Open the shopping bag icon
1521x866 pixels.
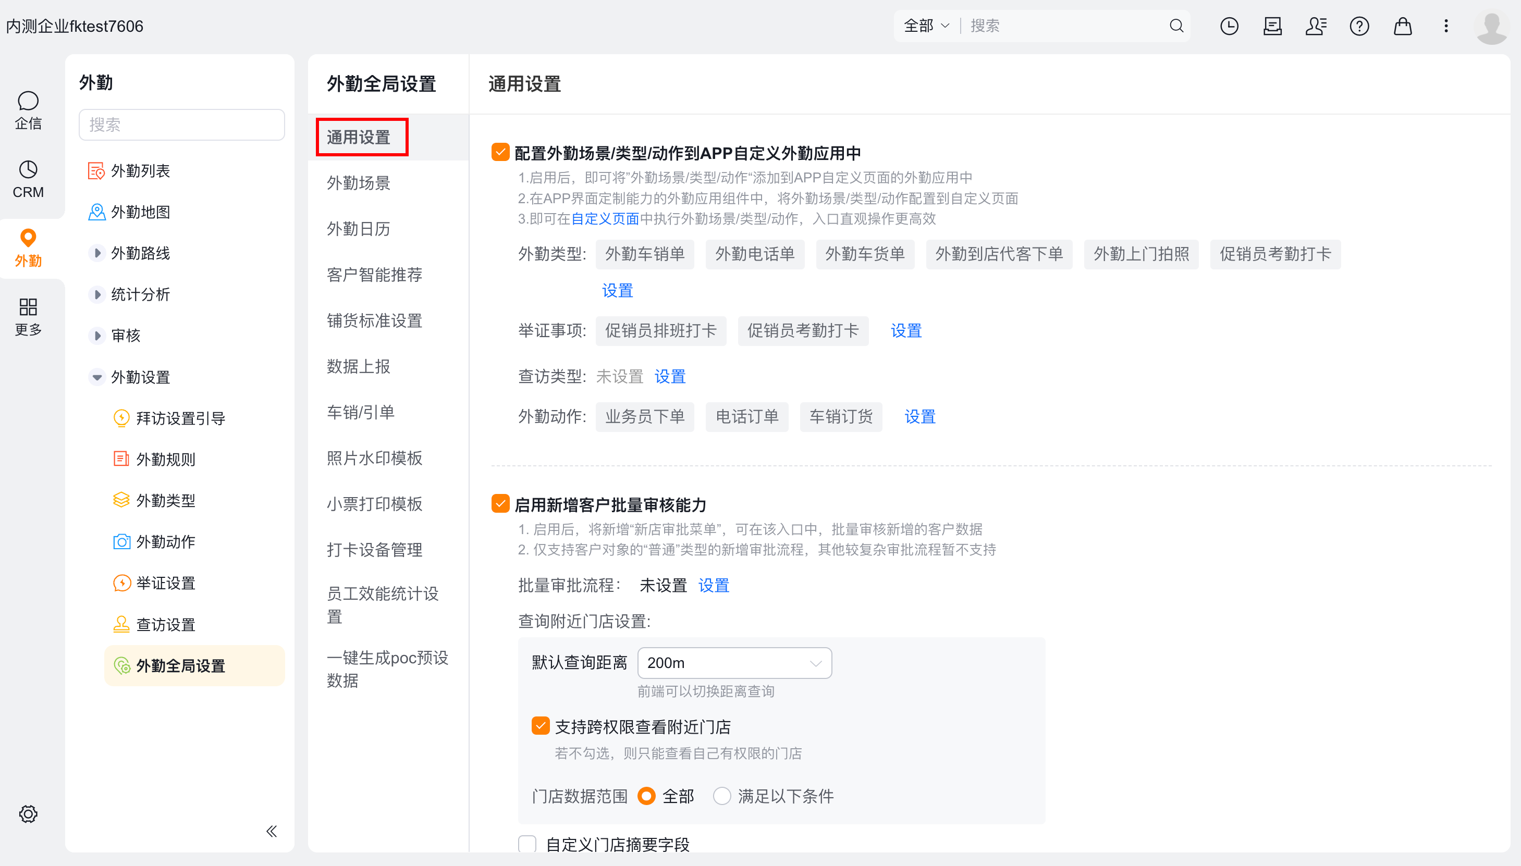click(1403, 26)
